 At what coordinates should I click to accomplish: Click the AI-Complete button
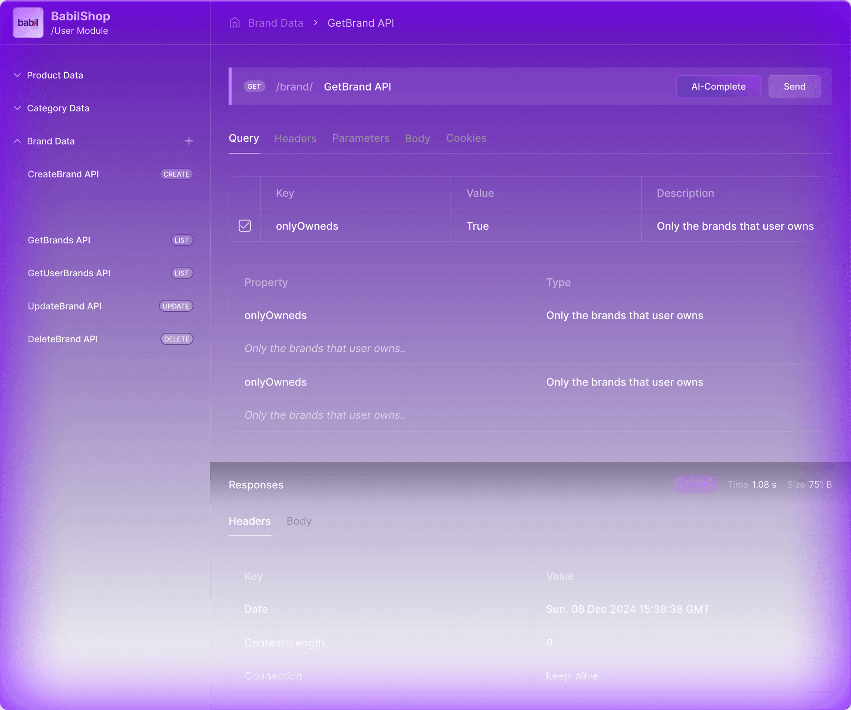click(x=718, y=86)
